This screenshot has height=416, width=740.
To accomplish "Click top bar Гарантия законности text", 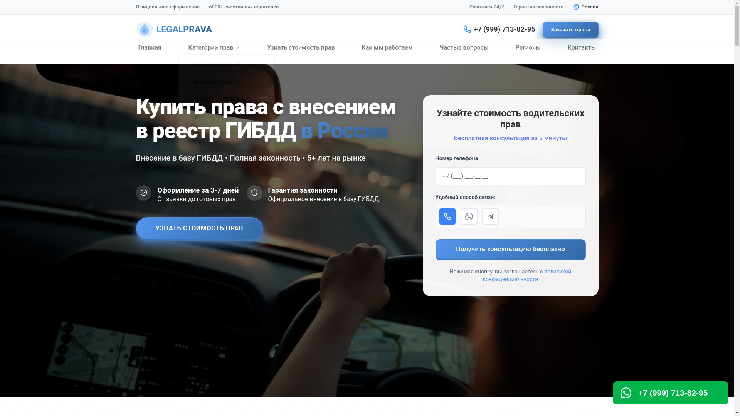I will [x=538, y=7].
